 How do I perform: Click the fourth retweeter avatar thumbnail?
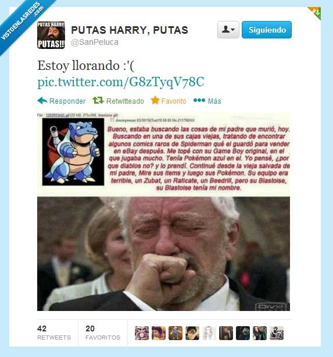coord(192,333)
